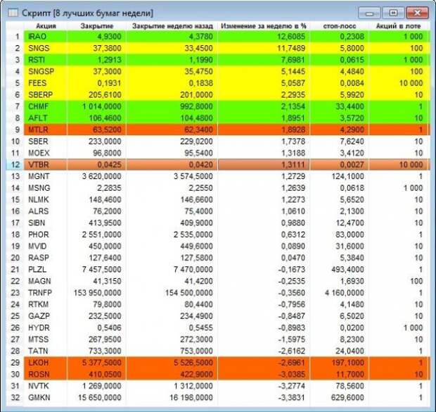
Task: Select row number 1 header
Action: [15, 37]
